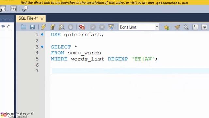Commit transaction checkmark icon
The image size is (209, 118).
point(93,27)
